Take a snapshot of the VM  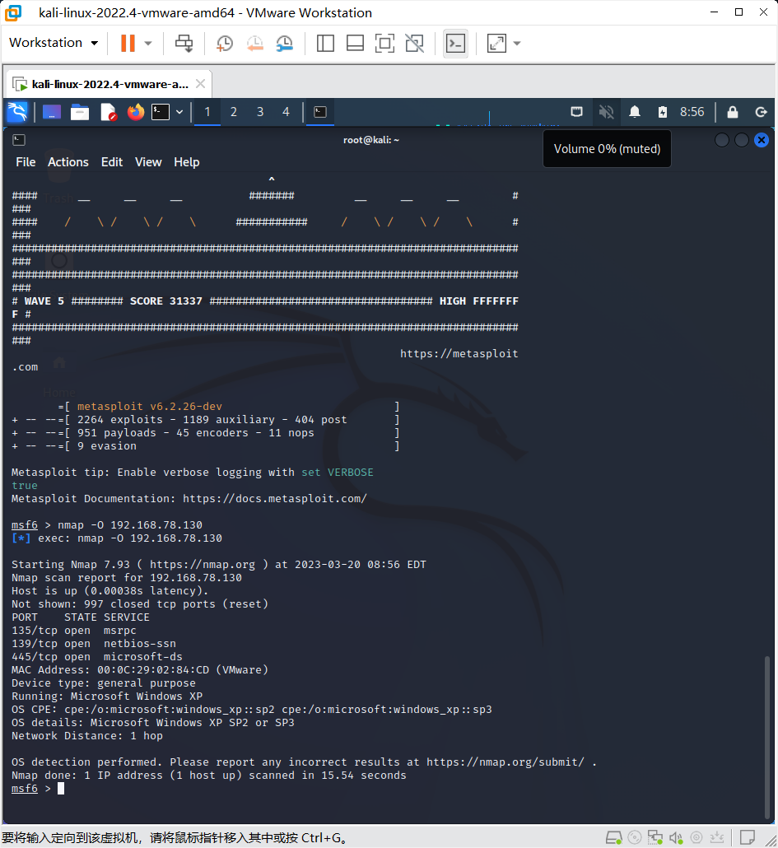tap(225, 44)
